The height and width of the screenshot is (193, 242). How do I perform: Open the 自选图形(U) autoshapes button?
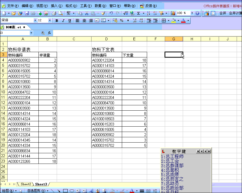click(38, 191)
